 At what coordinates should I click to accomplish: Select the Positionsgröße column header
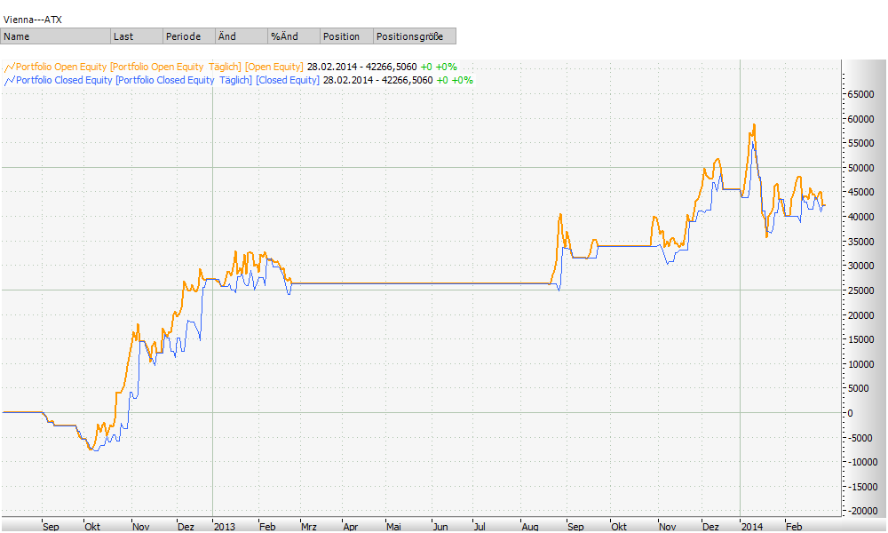coord(414,36)
